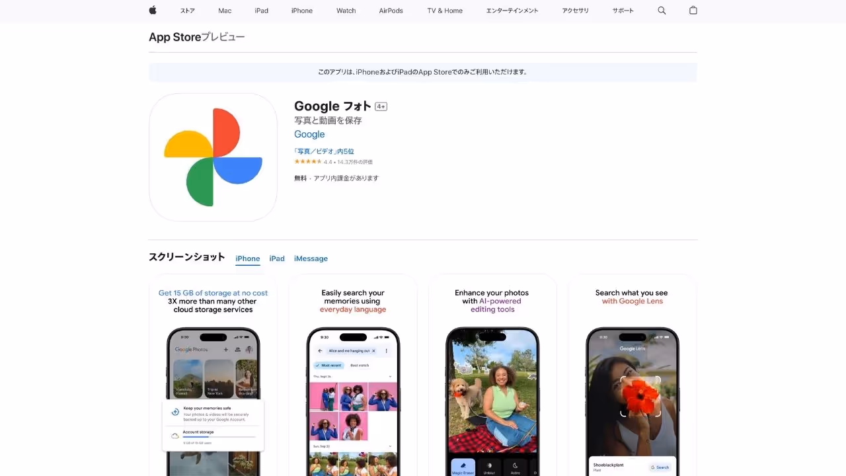Click the App Store プレビュー heading
This screenshot has height=476, width=846.
(197, 37)
